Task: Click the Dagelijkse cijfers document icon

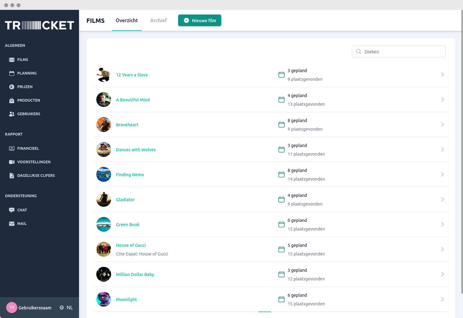Action: pyautogui.click(x=12, y=176)
